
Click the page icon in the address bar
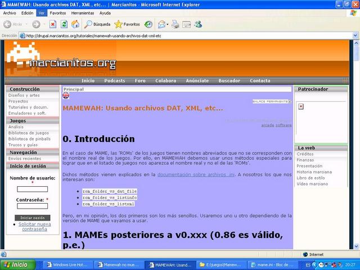point(22,36)
